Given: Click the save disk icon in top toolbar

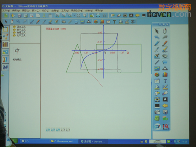Looking at the screenshot, I should point(20,16).
